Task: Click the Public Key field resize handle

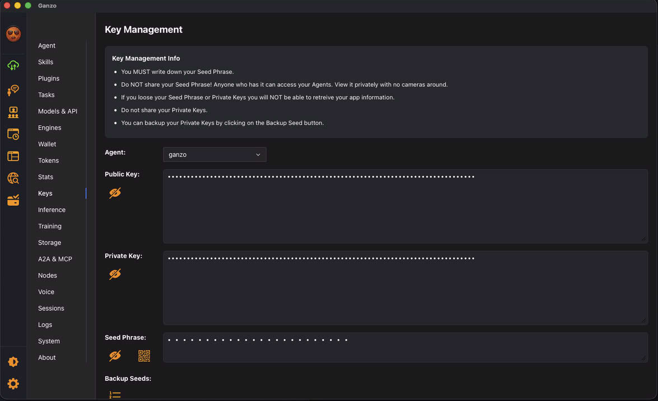Action: click(x=644, y=239)
